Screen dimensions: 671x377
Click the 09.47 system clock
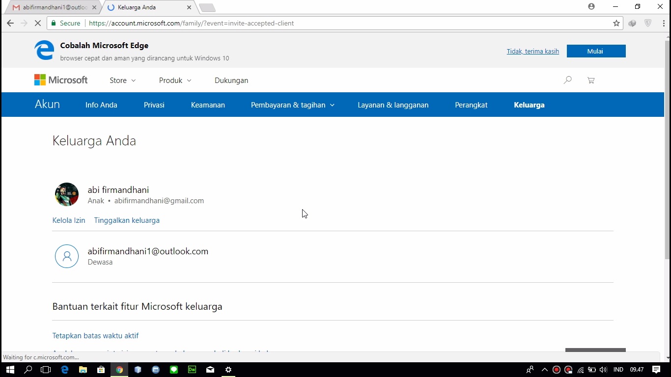637,370
